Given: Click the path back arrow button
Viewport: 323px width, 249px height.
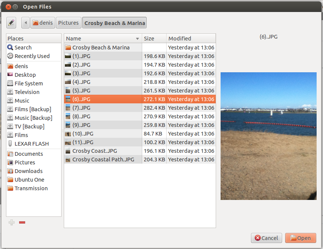Looking at the screenshot, I should [x=26, y=22].
